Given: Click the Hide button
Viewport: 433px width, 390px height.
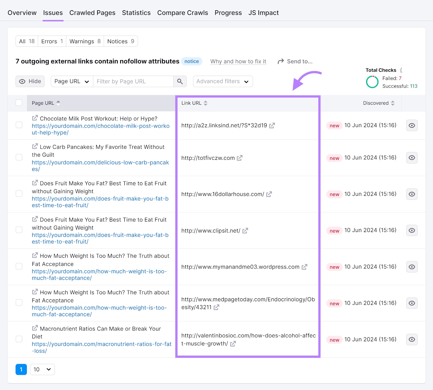Looking at the screenshot, I should (x=30, y=81).
